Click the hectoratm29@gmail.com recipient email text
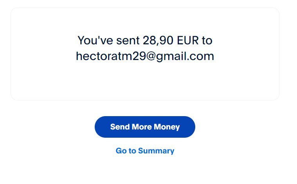The width and height of the screenshot is (297, 184). click(x=145, y=56)
